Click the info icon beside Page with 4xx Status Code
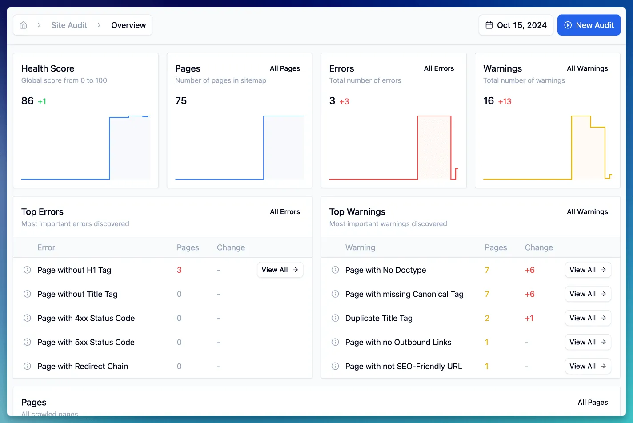This screenshot has height=423, width=633. click(27, 318)
